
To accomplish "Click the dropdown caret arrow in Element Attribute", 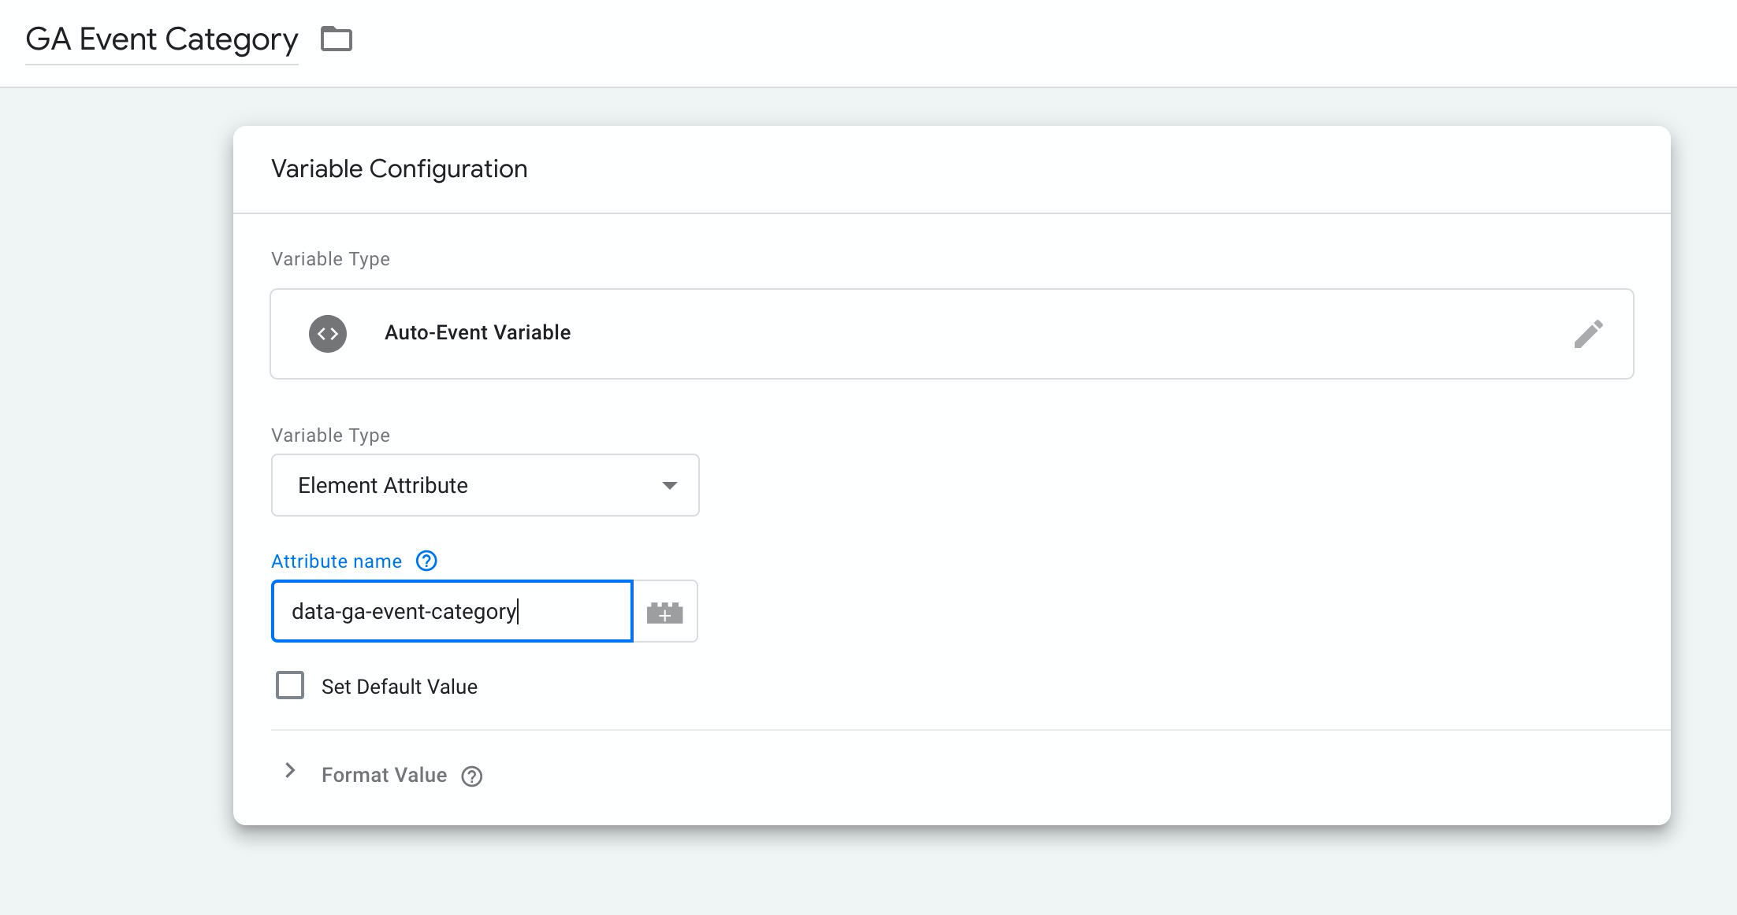I will pyautogui.click(x=669, y=485).
